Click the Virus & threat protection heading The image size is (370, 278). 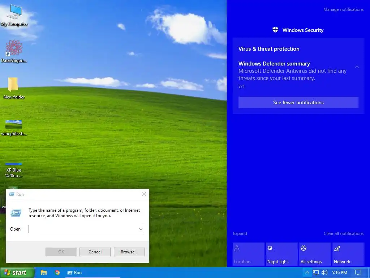269,49
